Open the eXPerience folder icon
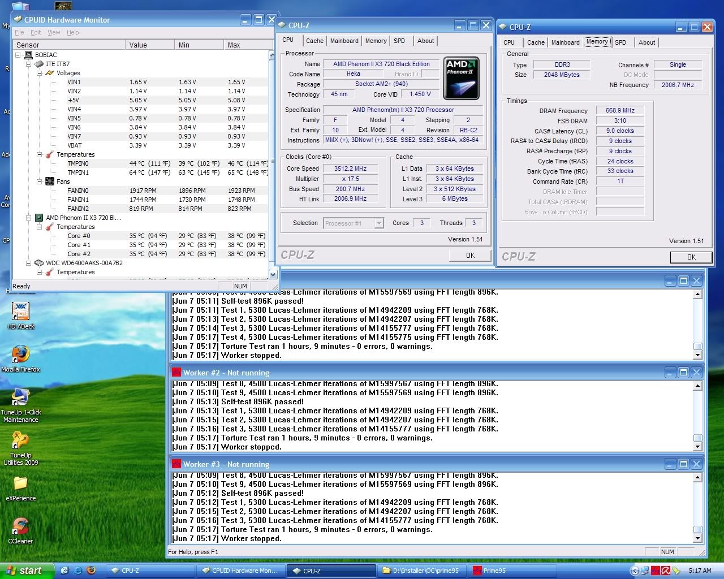 (x=20, y=483)
